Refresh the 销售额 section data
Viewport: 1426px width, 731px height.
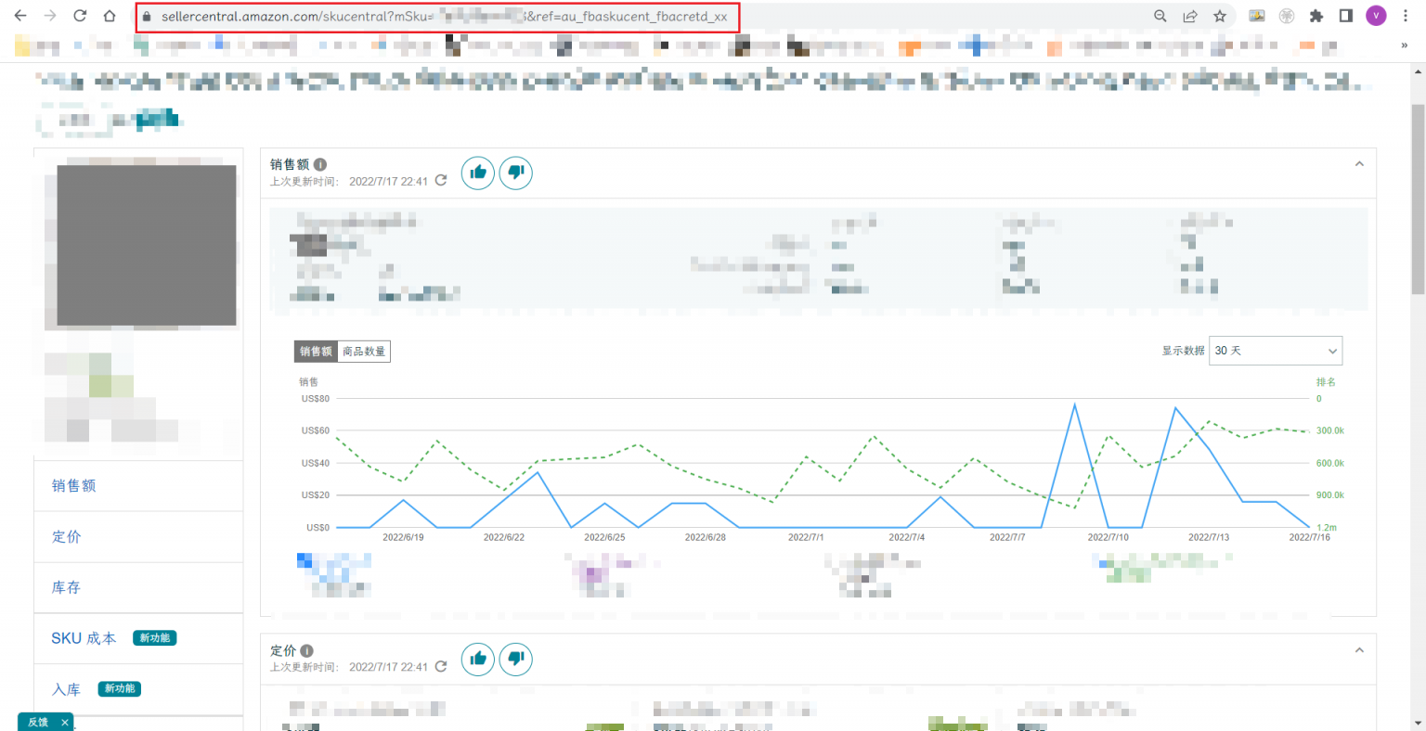click(441, 181)
